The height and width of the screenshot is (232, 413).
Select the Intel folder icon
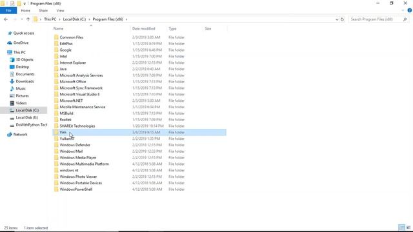[56, 56]
